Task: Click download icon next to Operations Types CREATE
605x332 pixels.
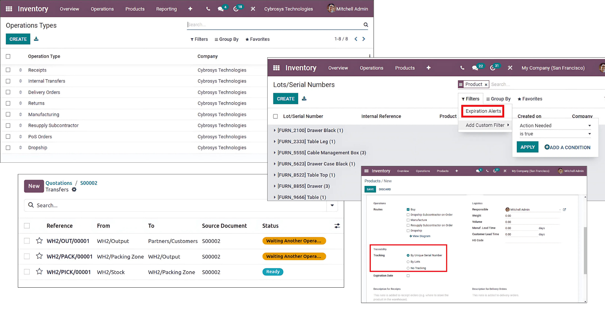Action: click(36, 39)
